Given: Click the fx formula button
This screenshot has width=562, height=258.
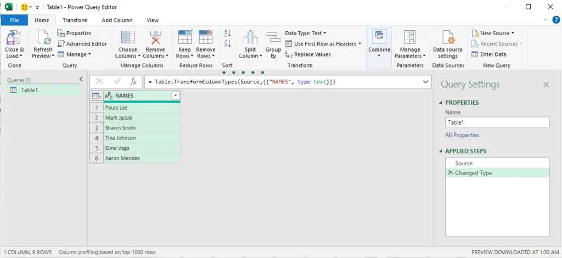Looking at the screenshot, I should 133,82.
